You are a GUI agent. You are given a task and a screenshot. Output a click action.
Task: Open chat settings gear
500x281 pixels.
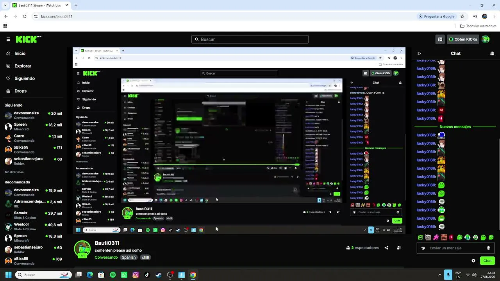tap(473, 261)
